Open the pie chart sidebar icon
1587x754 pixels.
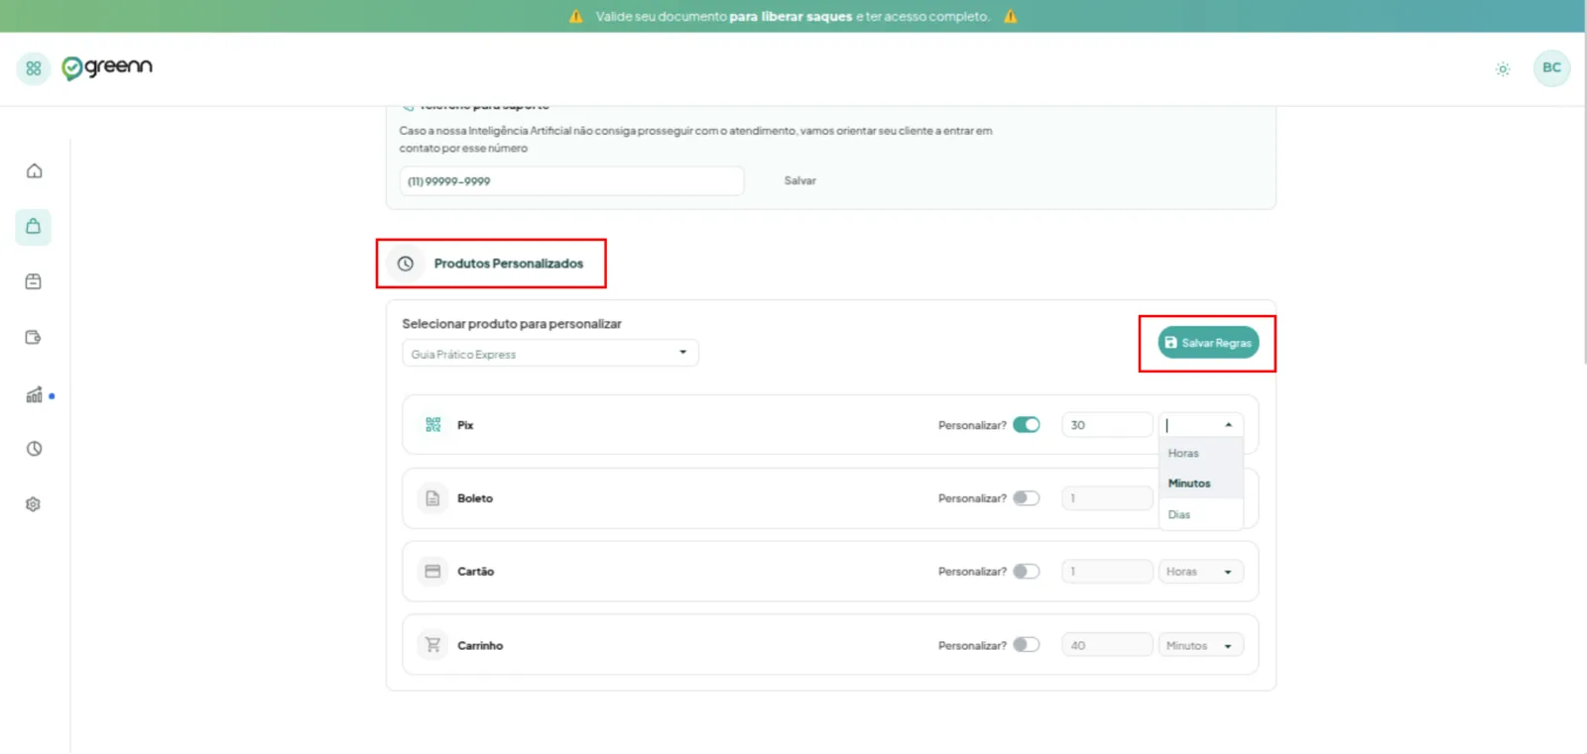[x=34, y=449]
